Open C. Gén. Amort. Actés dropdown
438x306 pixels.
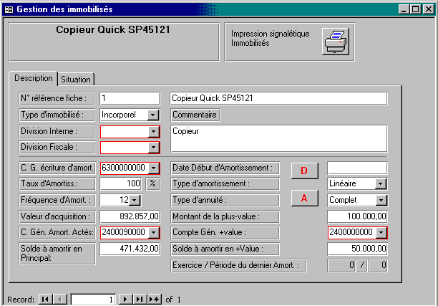(153, 232)
